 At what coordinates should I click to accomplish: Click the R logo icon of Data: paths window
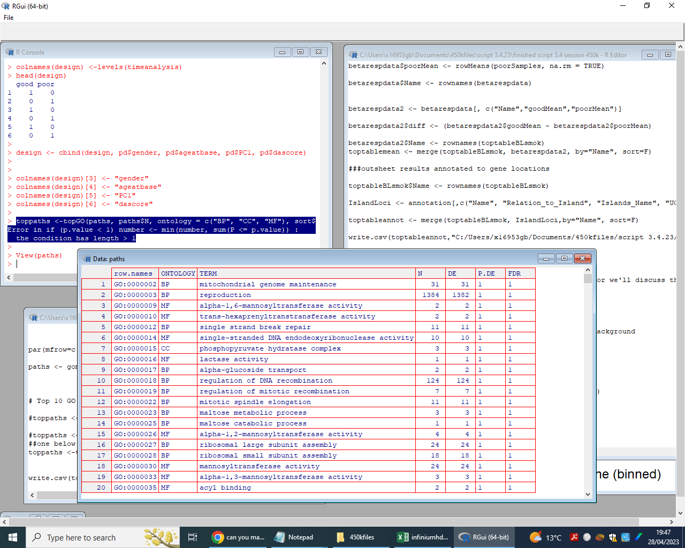coord(87,258)
